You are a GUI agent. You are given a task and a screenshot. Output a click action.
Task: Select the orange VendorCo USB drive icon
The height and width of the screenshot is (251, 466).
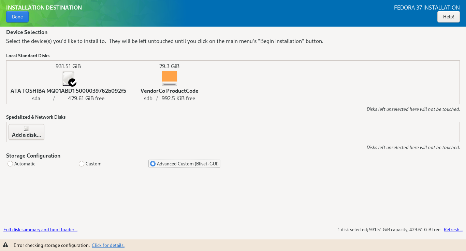point(170,78)
